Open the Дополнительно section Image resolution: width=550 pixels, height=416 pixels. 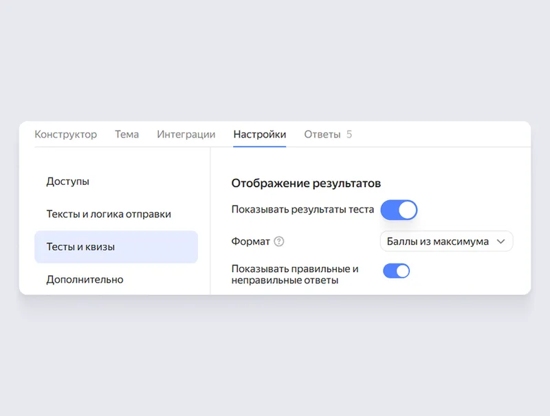[85, 280]
